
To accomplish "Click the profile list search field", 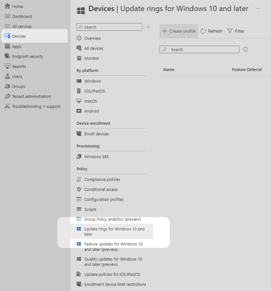I will click(x=199, y=49).
